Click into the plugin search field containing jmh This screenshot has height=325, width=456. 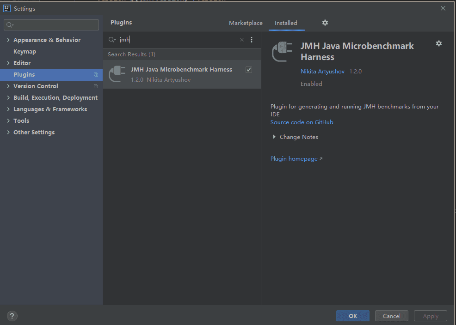[x=178, y=40]
